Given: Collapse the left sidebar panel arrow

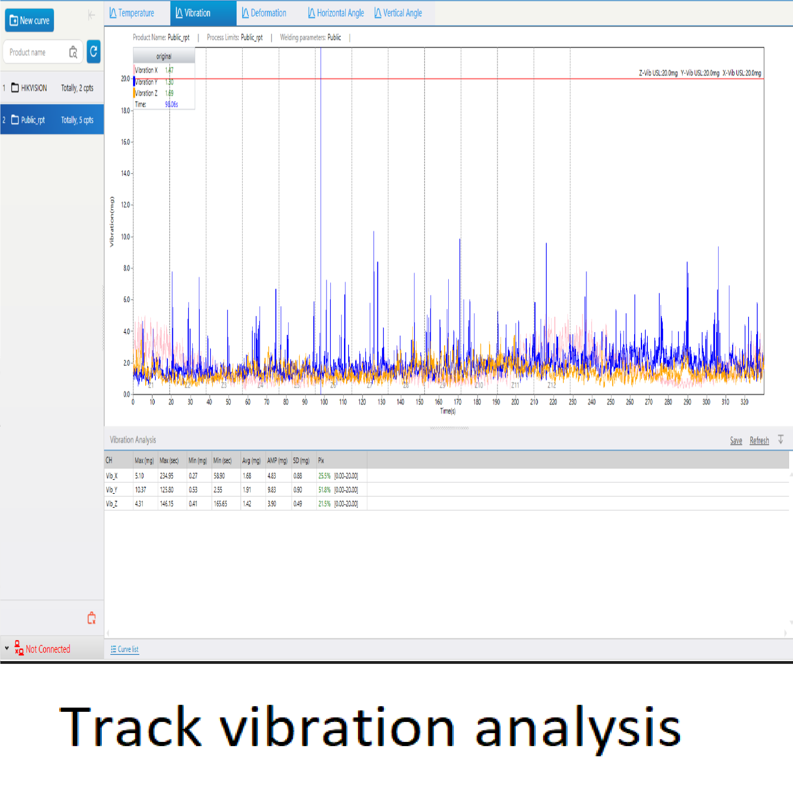Looking at the screenshot, I should [x=91, y=16].
